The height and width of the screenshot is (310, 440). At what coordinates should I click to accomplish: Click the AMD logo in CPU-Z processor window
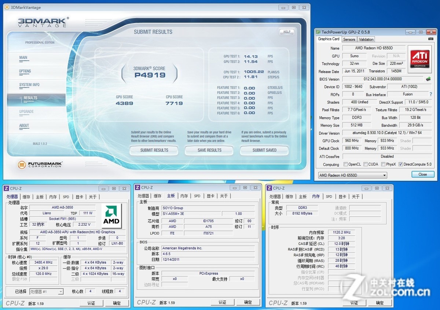tap(111, 216)
